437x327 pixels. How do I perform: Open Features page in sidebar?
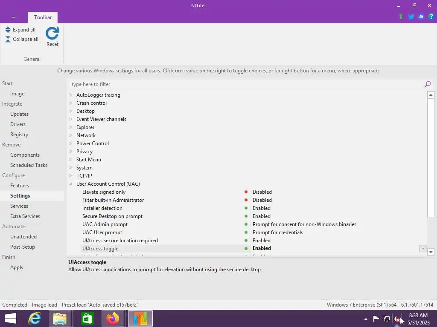20,186
